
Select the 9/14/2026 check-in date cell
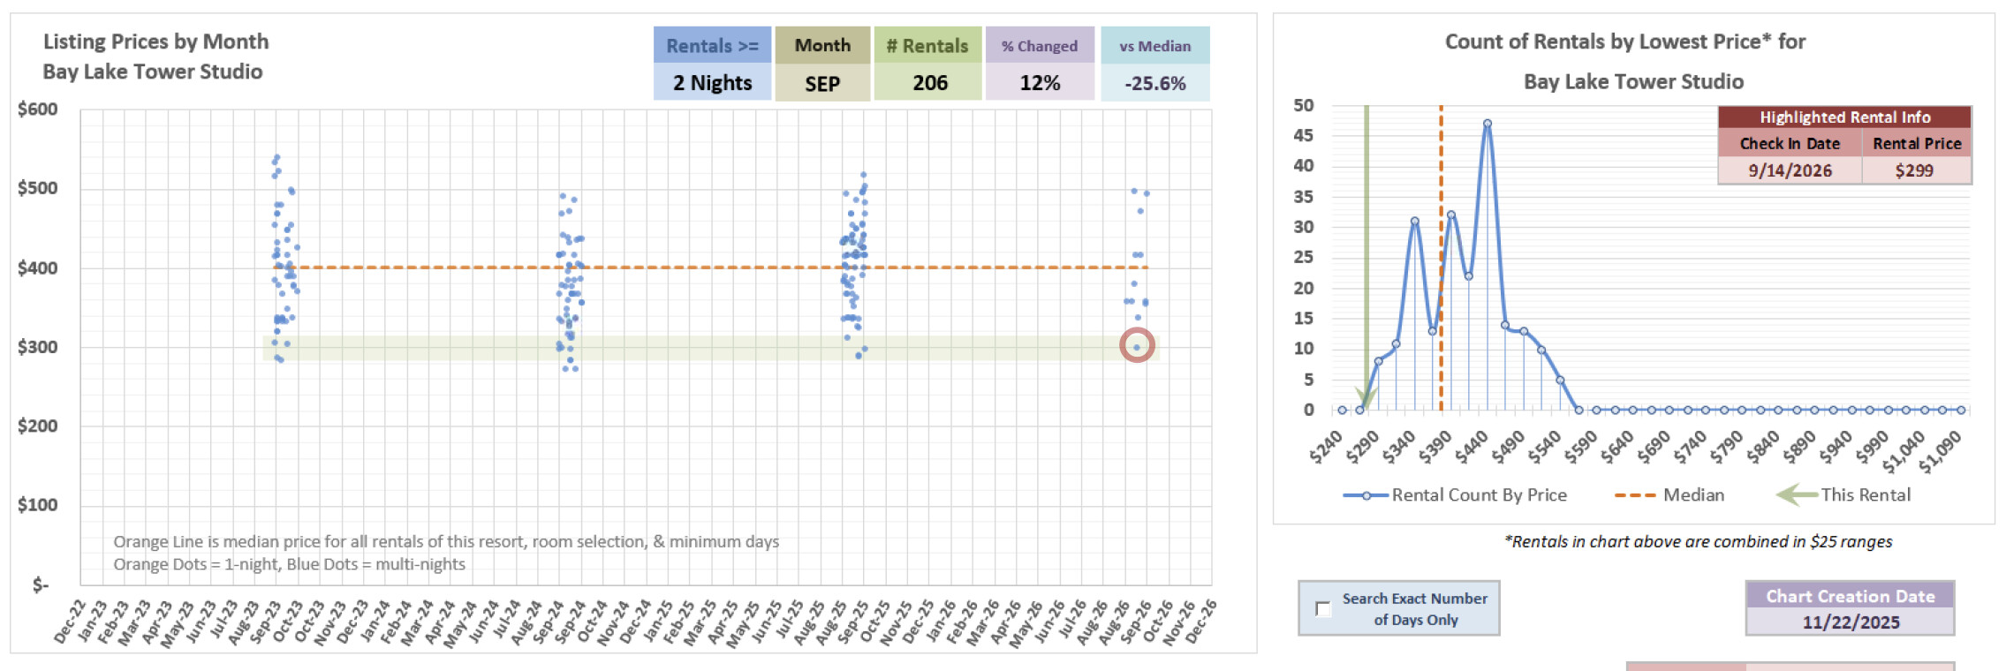click(1790, 170)
